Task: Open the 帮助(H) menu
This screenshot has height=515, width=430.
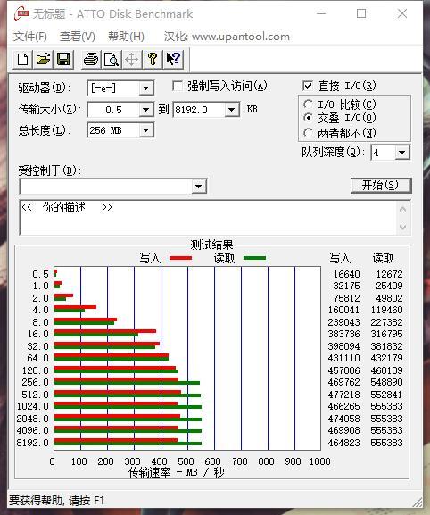Action: (126, 37)
